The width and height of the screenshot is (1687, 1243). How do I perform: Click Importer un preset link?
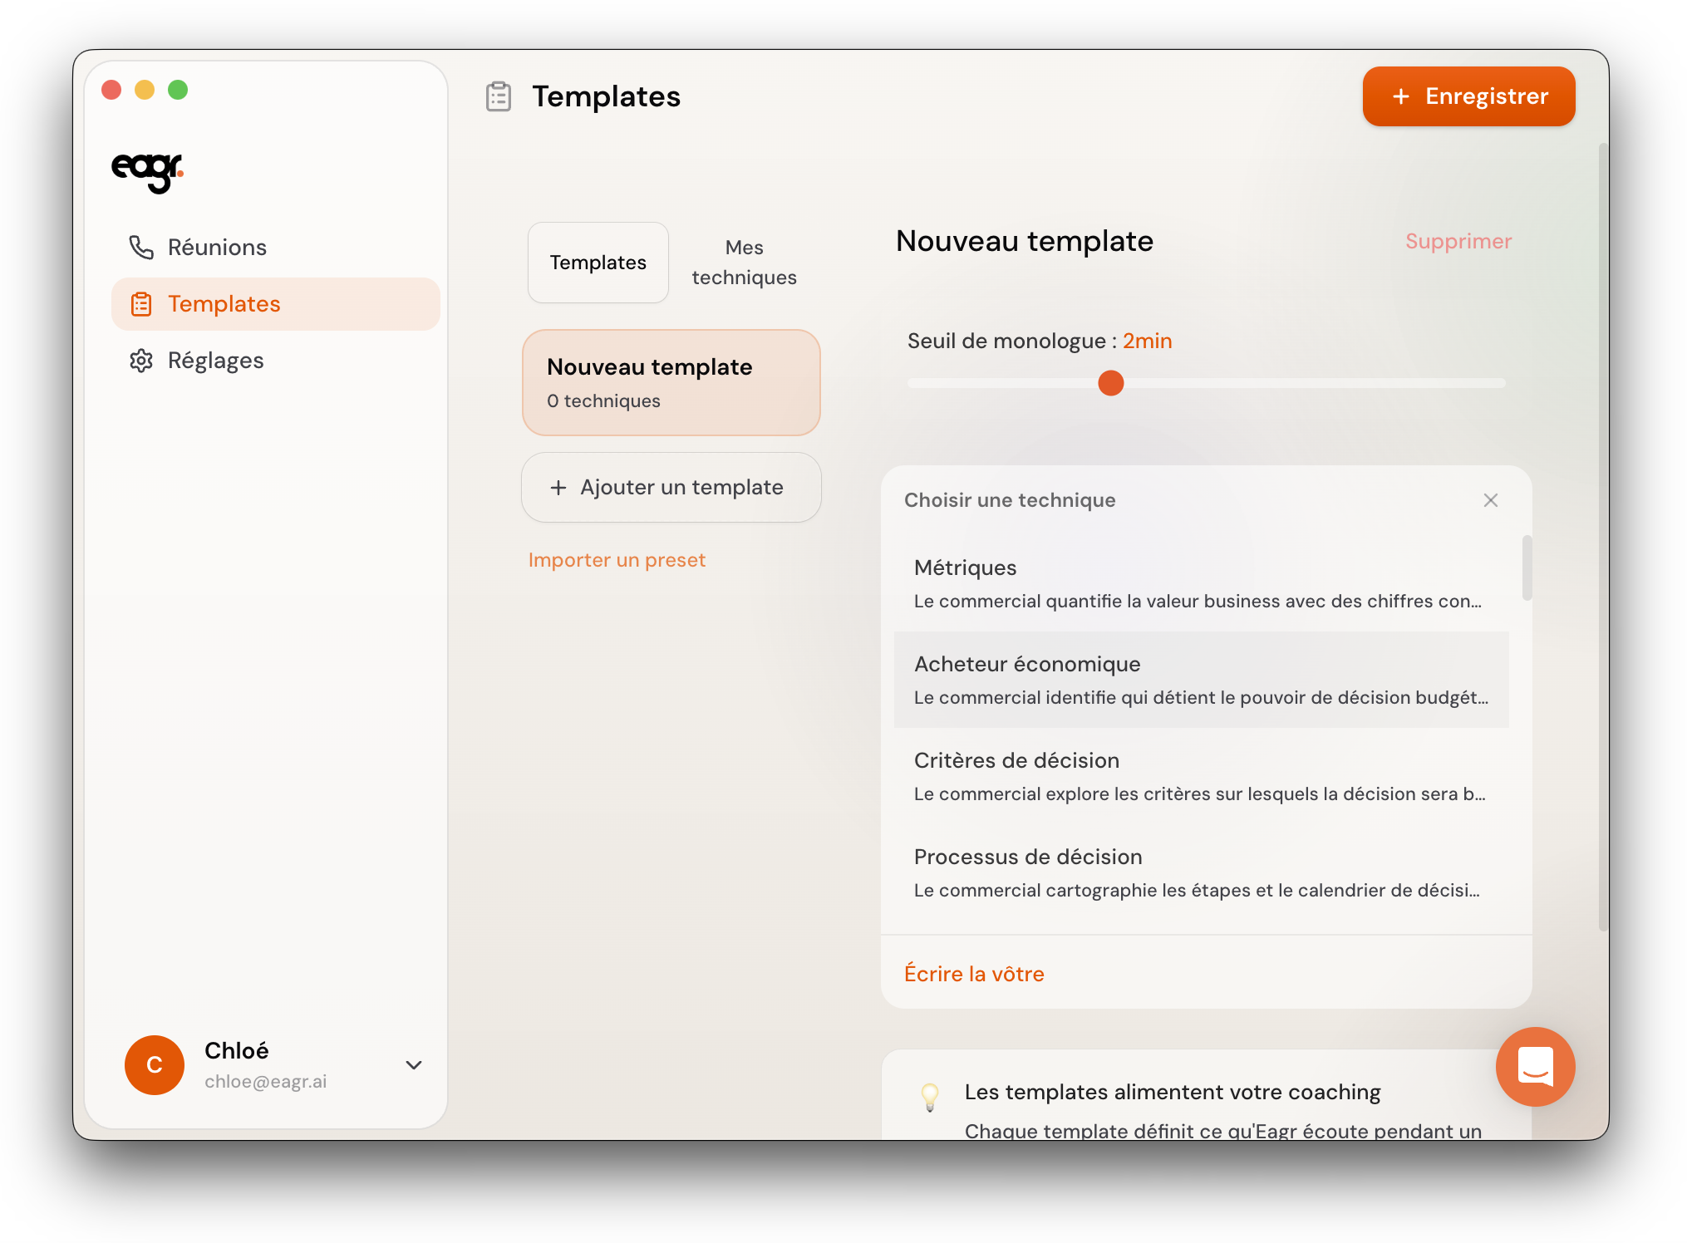tap(617, 560)
